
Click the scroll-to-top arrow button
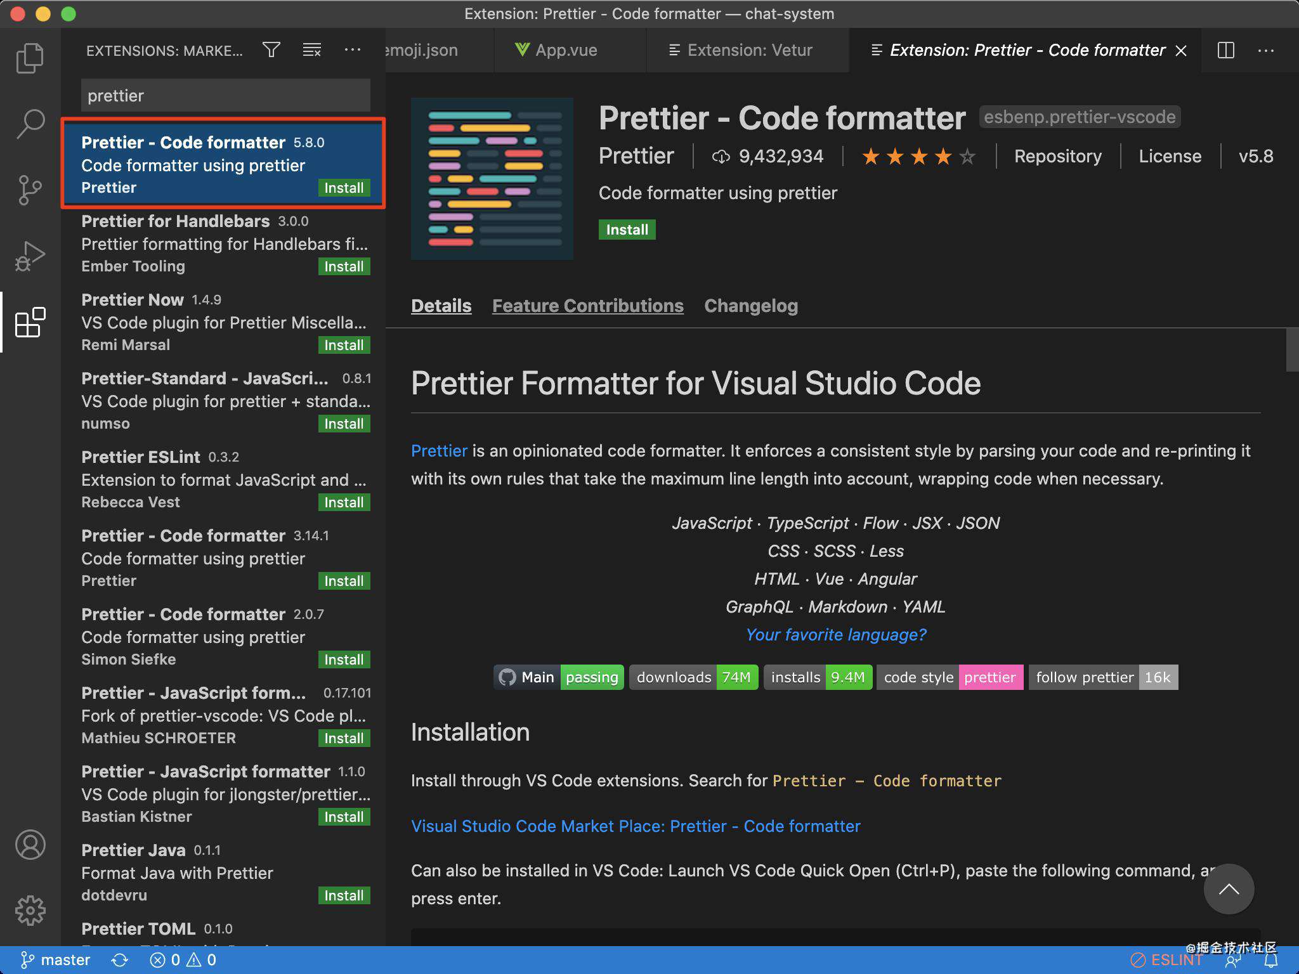pos(1229,889)
